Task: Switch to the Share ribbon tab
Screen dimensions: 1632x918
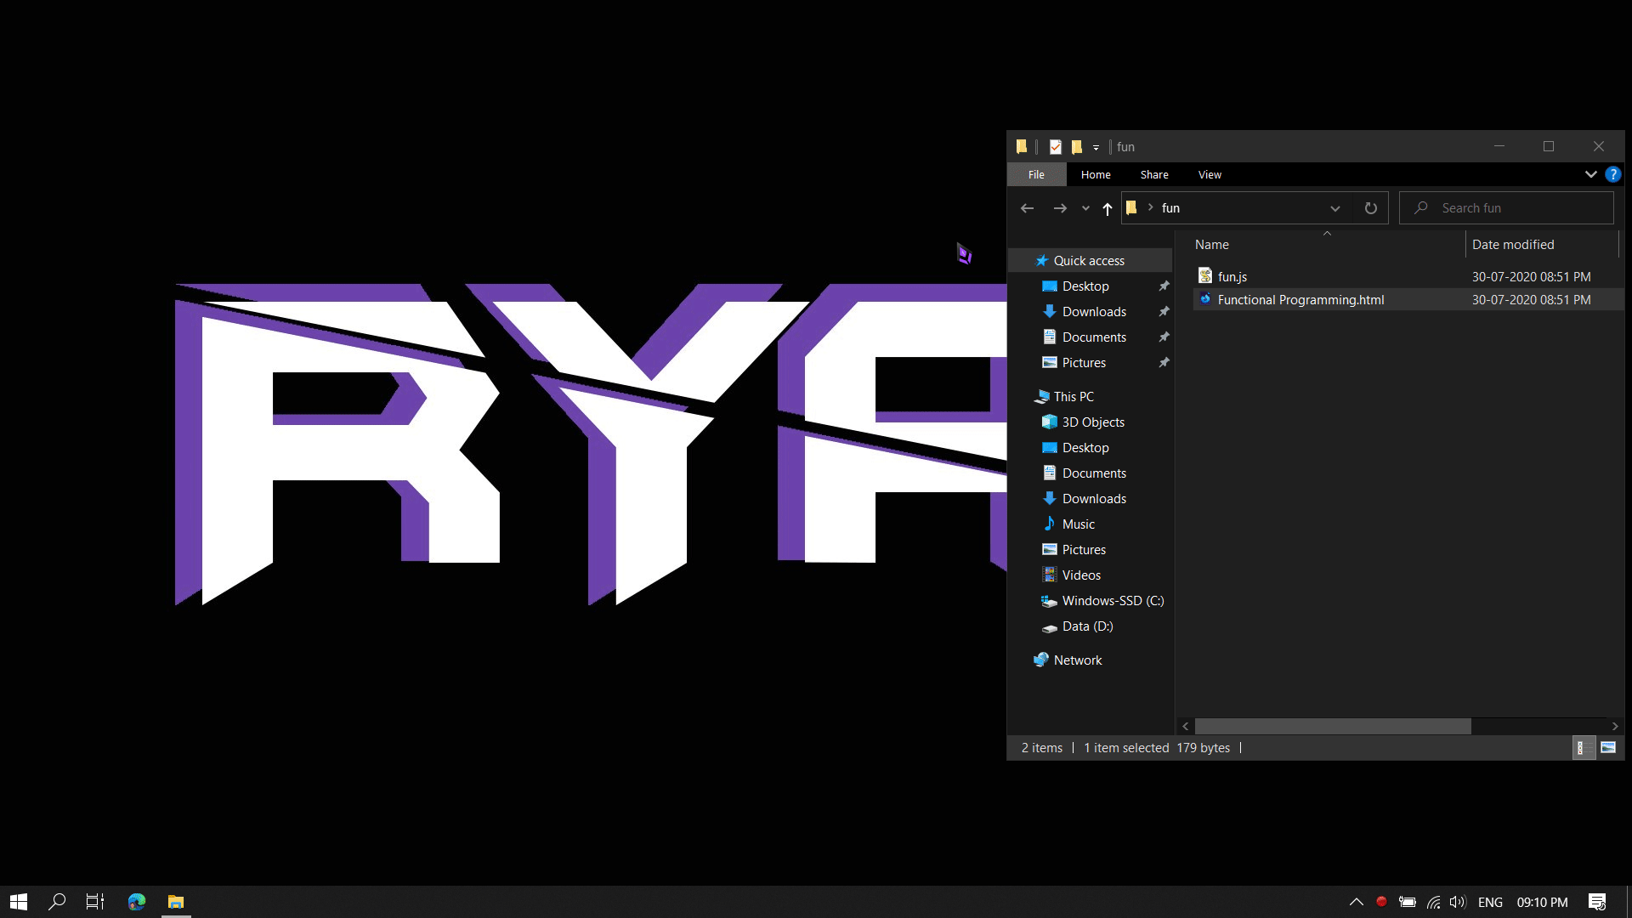Action: point(1154,174)
